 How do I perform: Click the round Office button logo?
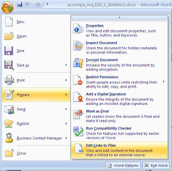pyautogui.click(x=7, y=7)
